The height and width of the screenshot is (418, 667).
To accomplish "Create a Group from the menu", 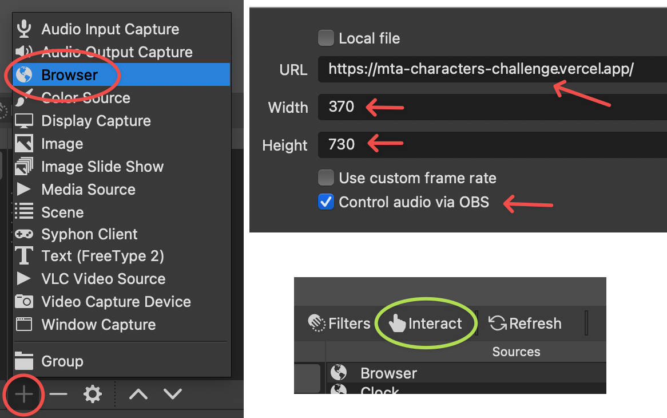I will click(122, 361).
